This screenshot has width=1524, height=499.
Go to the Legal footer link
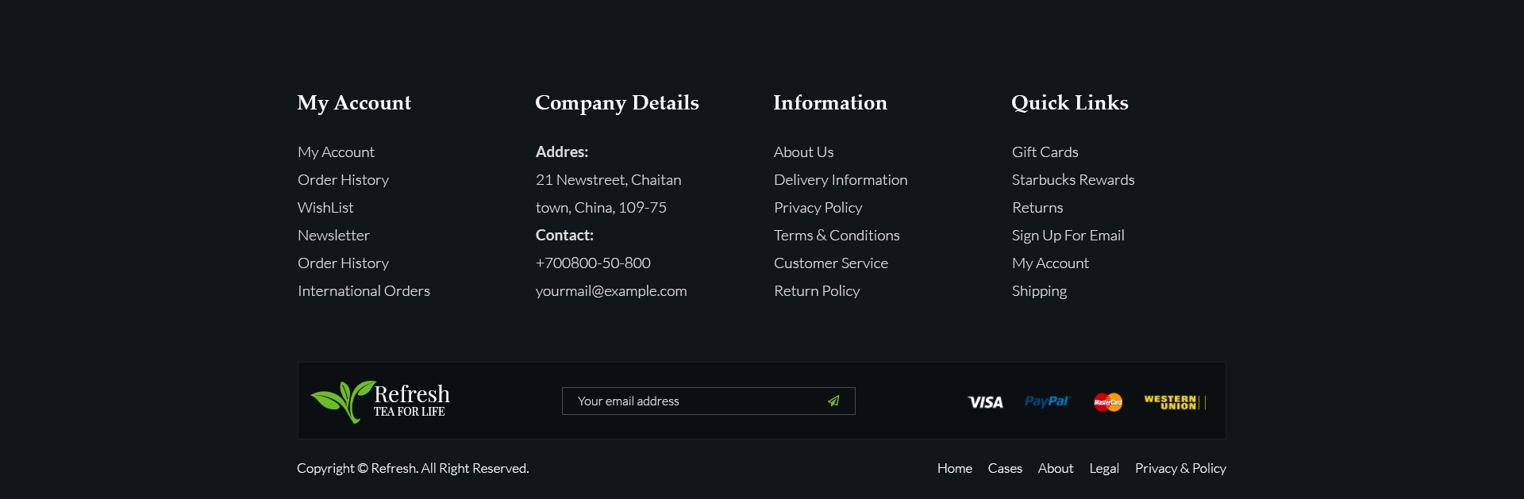point(1104,469)
